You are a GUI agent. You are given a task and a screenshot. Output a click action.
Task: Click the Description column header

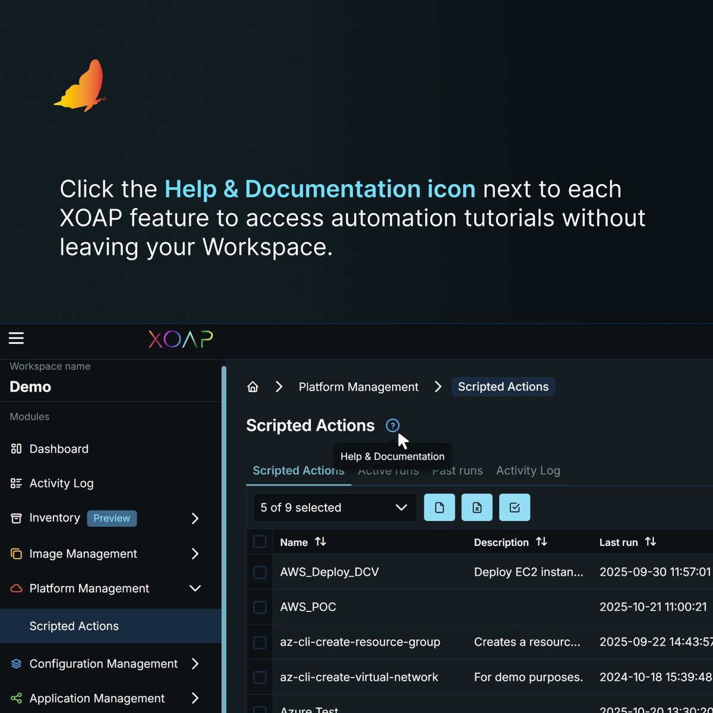501,542
